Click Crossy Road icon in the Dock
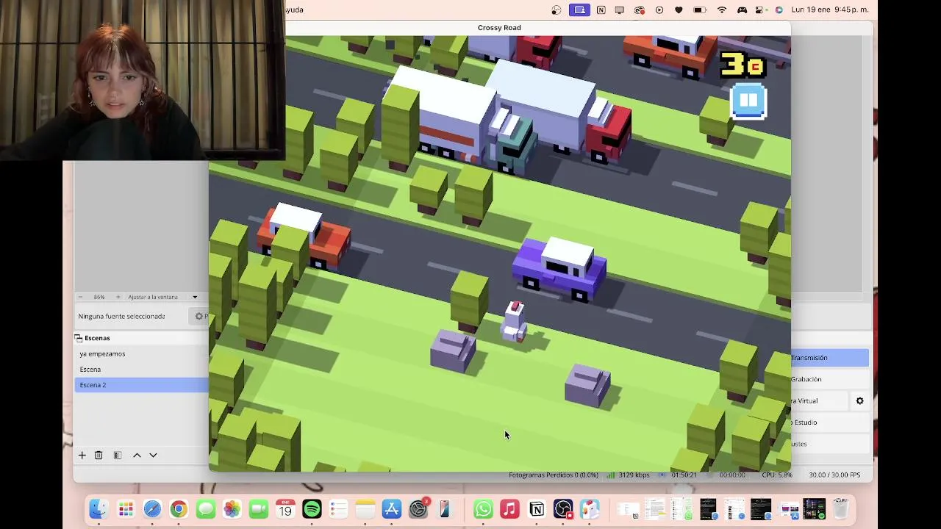The height and width of the screenshot is (529, 941). point(590,509)
